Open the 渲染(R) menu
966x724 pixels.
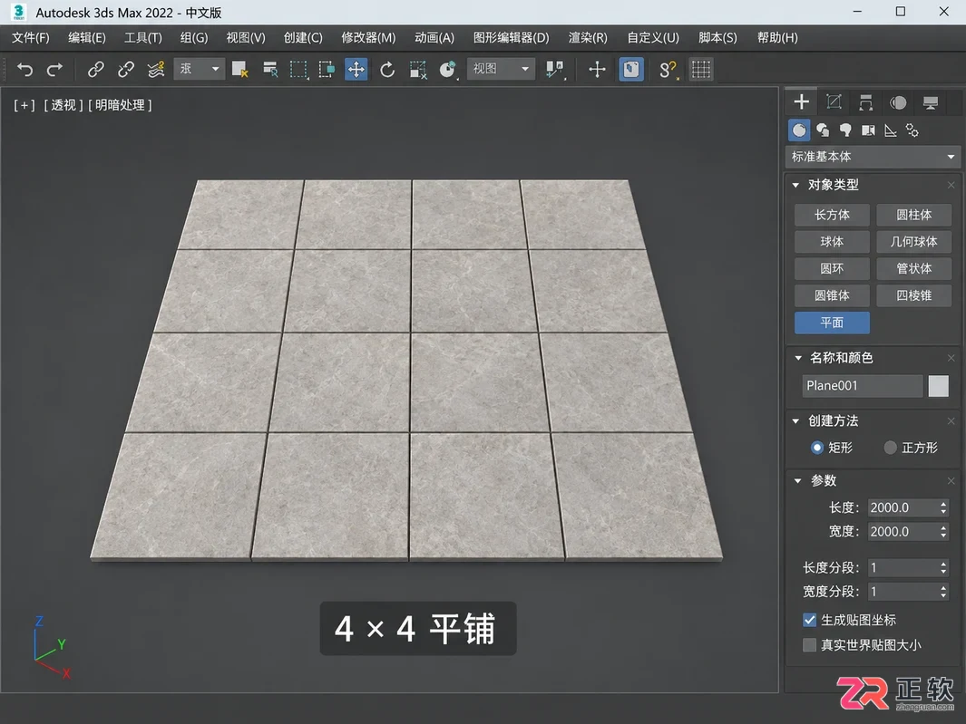588,37
